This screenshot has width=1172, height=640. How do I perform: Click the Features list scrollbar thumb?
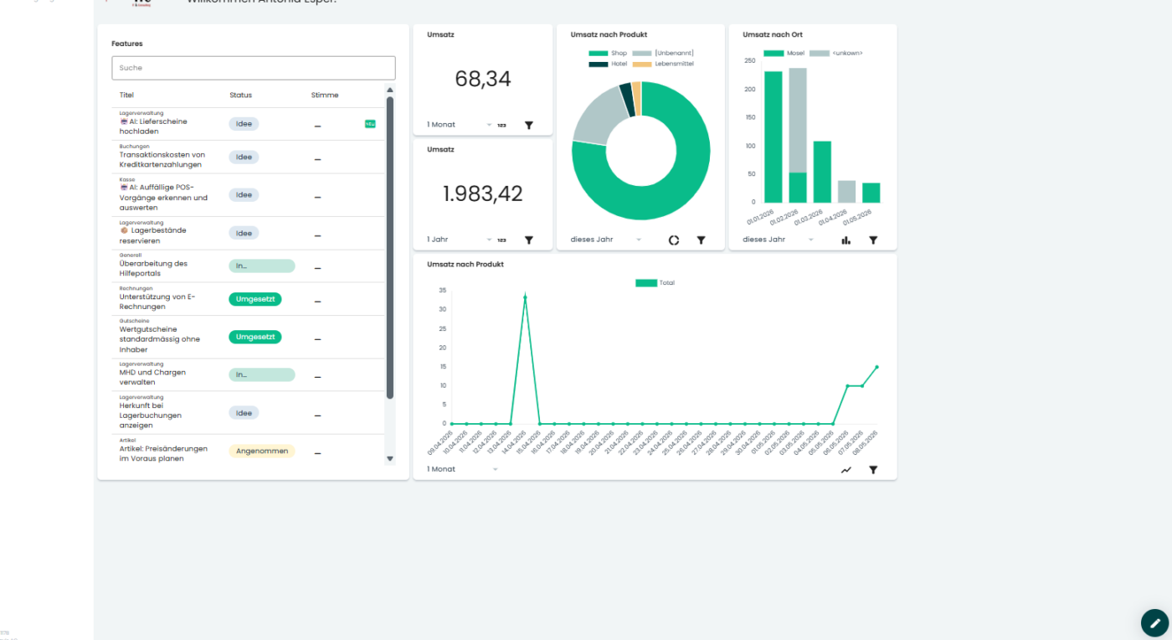[390, 247]
